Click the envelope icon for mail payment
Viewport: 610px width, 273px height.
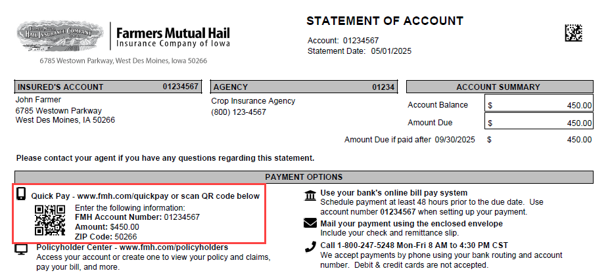click(310, 223)
